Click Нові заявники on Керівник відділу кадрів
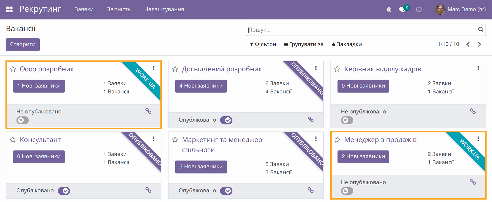The height and width of the screenshot is (202, 492). pyautogui.click(x=363, y=86)
